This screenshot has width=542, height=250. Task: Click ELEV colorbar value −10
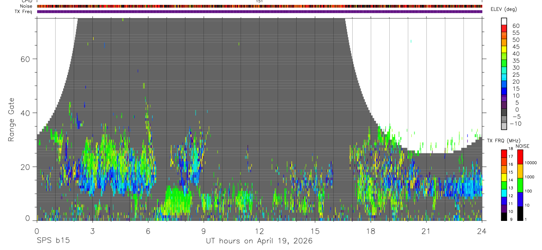click(515, 123)
